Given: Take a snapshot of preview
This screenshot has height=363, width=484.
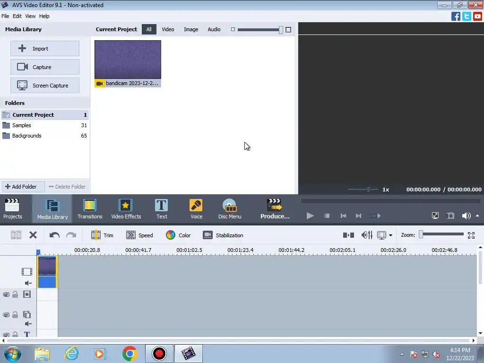Looking at the screenshot, I should pos(450,216).
